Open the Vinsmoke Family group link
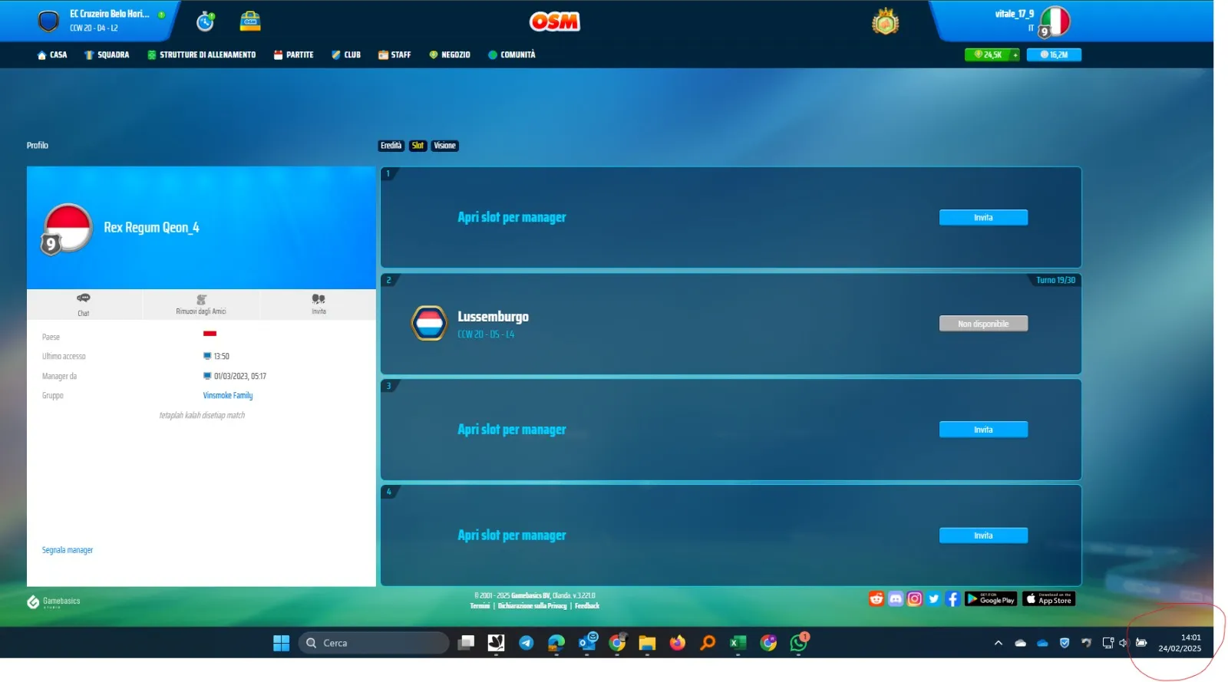The width and height of the screenshot is (1228, 682). 228,396
